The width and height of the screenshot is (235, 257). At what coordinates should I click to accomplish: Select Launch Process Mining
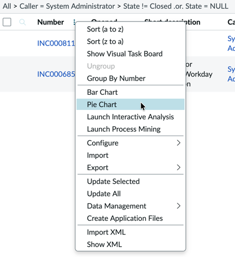[130, 129]
